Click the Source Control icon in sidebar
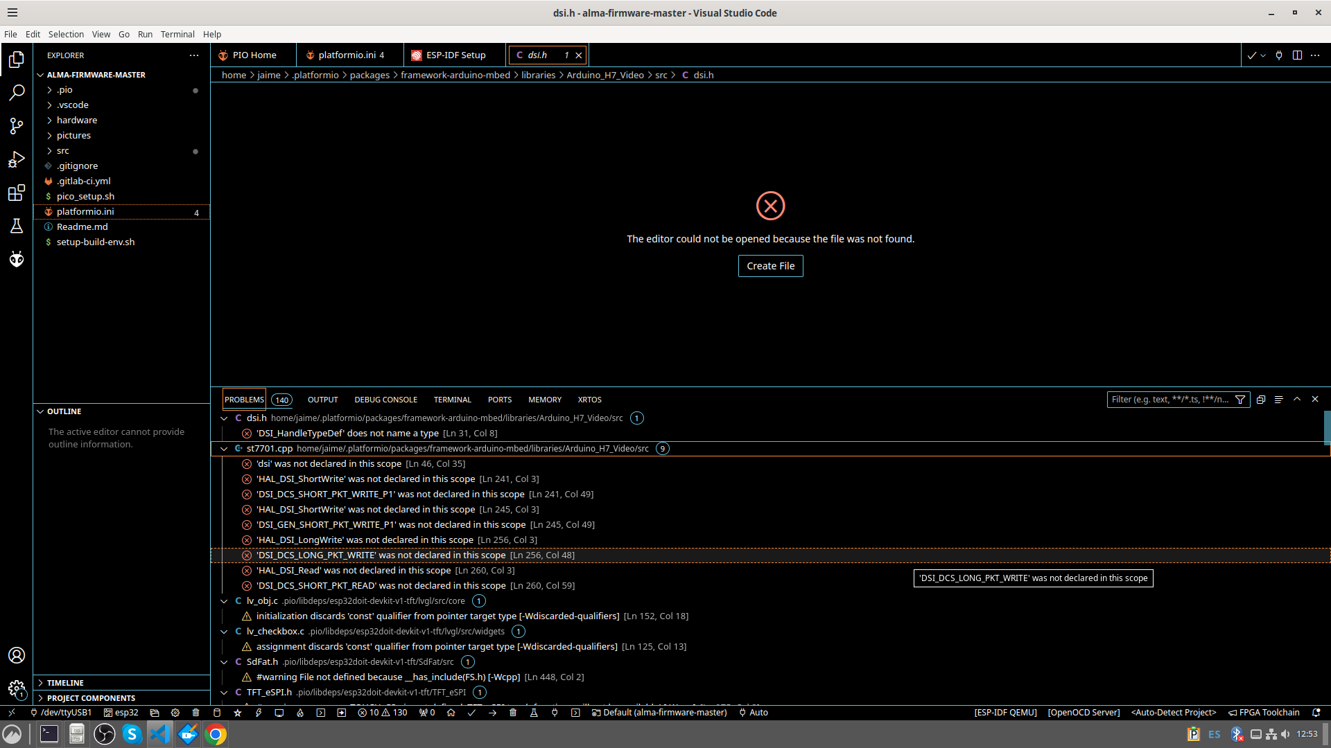Viewport: 1331px width, 748px height. [x=17, y=127]
